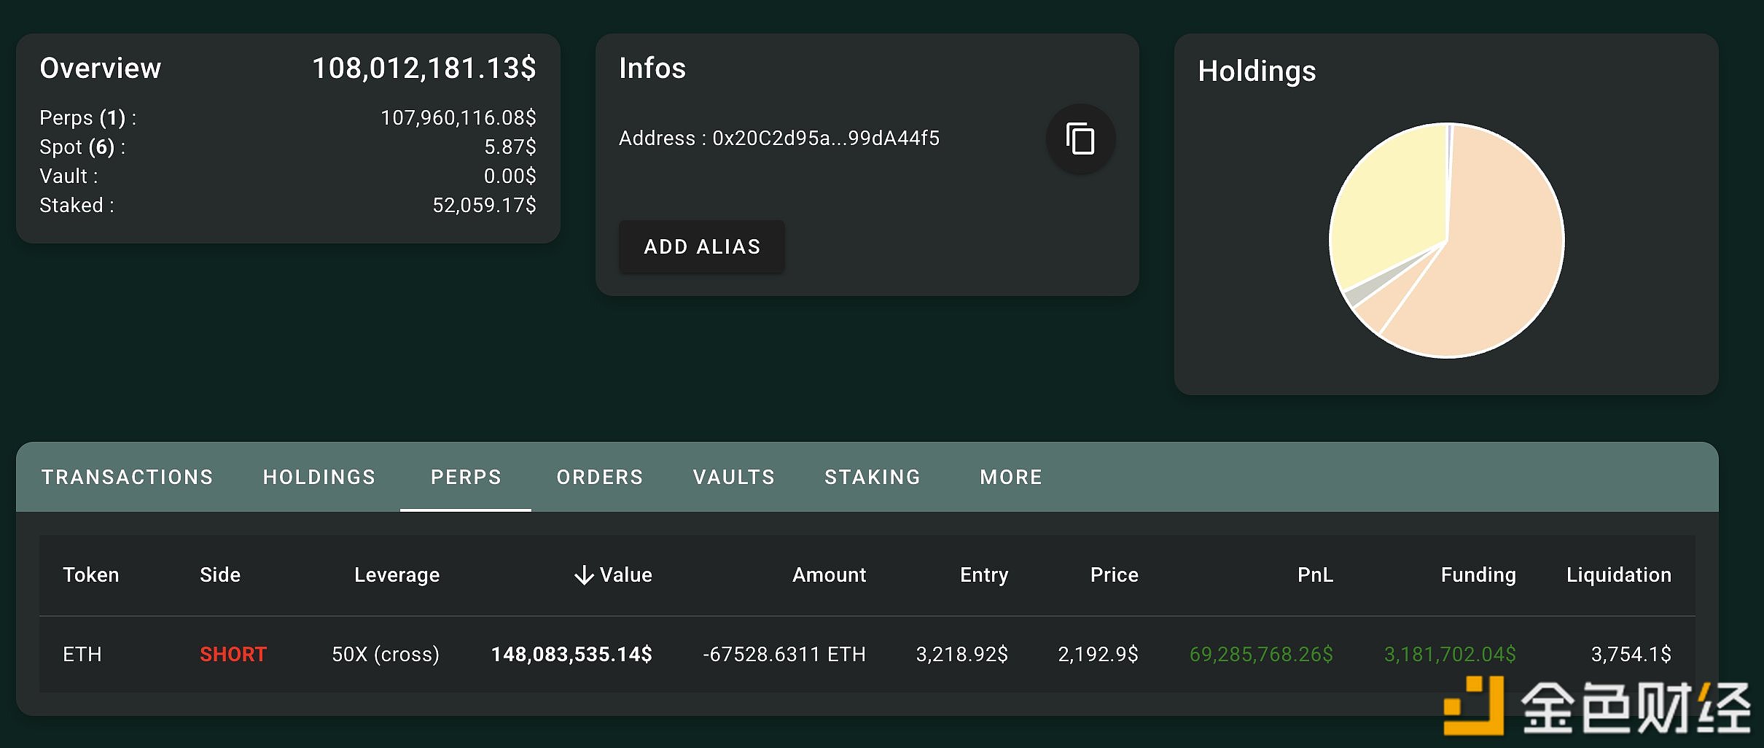Click the ETH token row cell

(82, 654)
